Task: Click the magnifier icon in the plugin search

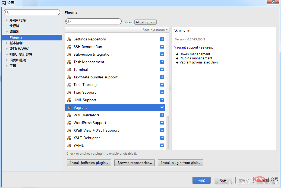Action: coord(68,22)
